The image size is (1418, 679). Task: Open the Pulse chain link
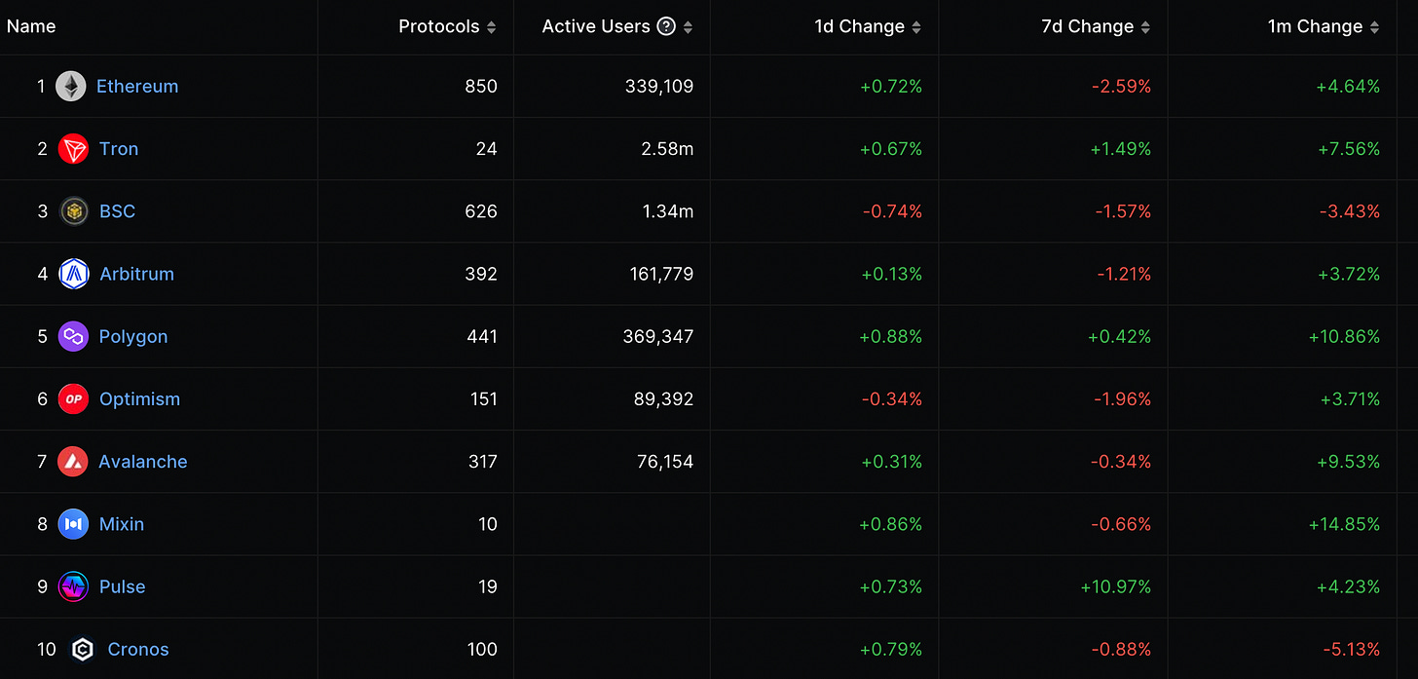(123, 586)
